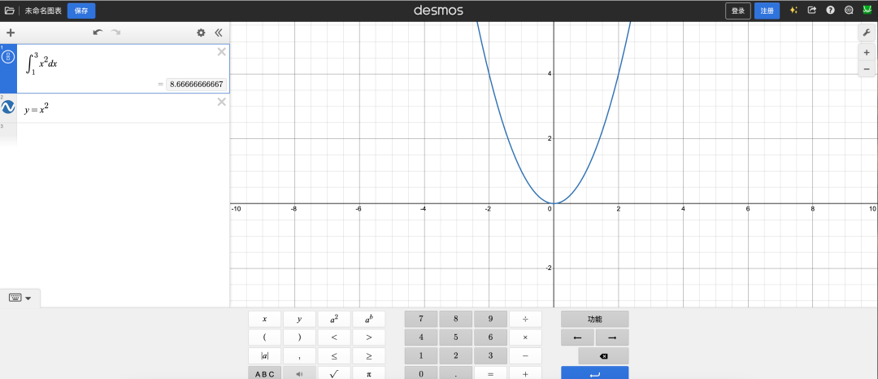Click the add expression plus icon
Image resolution: width=878 pixels, height=379 pixels.
[11, 33]
